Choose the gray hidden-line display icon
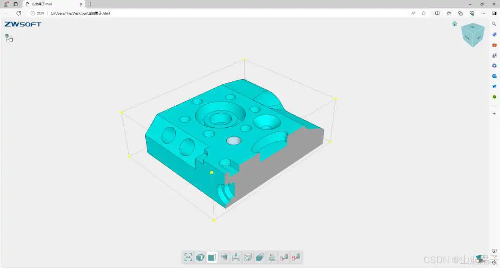Screen dimensions: 500x268 click(x=224, y=257)
